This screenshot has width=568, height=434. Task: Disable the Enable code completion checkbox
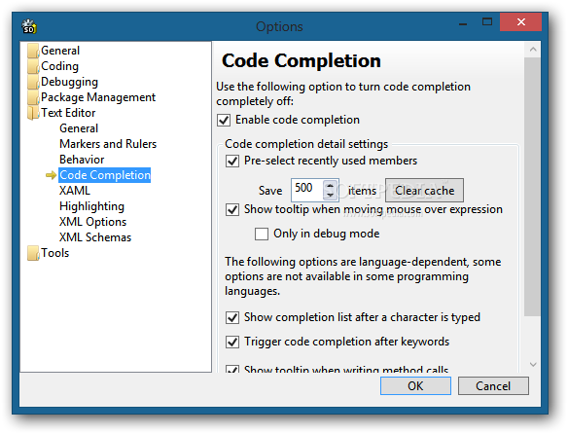[x=224, y=120]
